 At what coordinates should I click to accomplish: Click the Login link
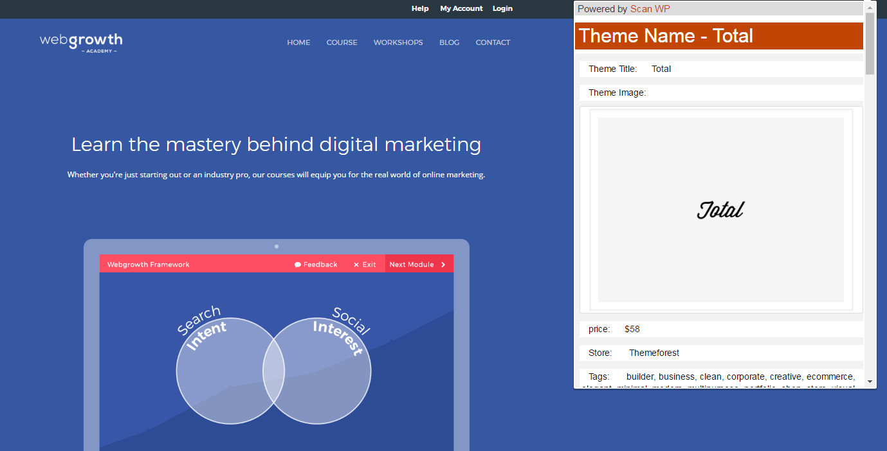point(502,8)
